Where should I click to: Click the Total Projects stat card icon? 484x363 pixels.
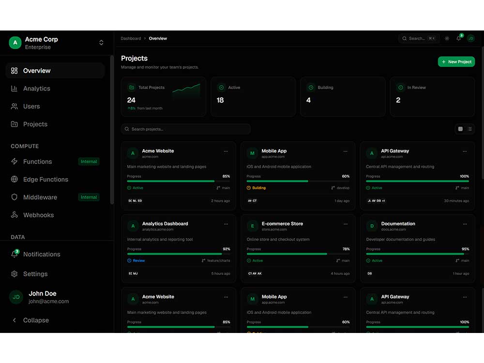(132, 87)
